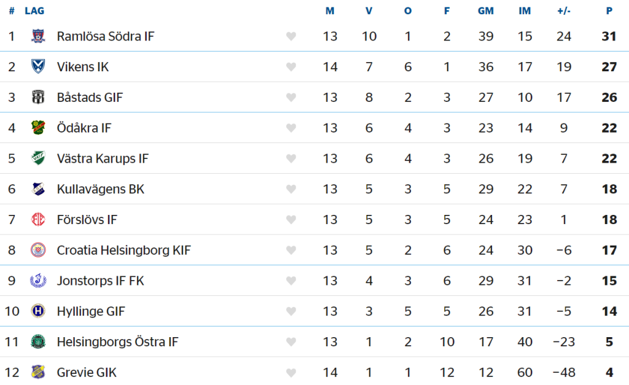
Task: Click the +/- goal difference header
Action: coord(564,11)
